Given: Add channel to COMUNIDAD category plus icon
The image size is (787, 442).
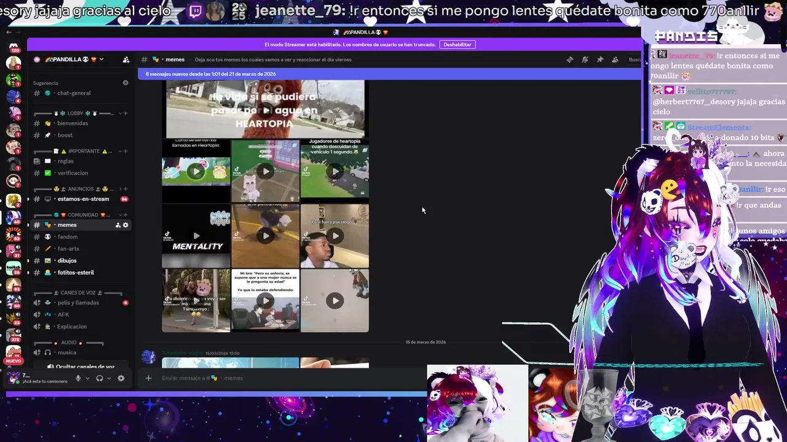Looking at the screenshot, I should tap(125, 215).
